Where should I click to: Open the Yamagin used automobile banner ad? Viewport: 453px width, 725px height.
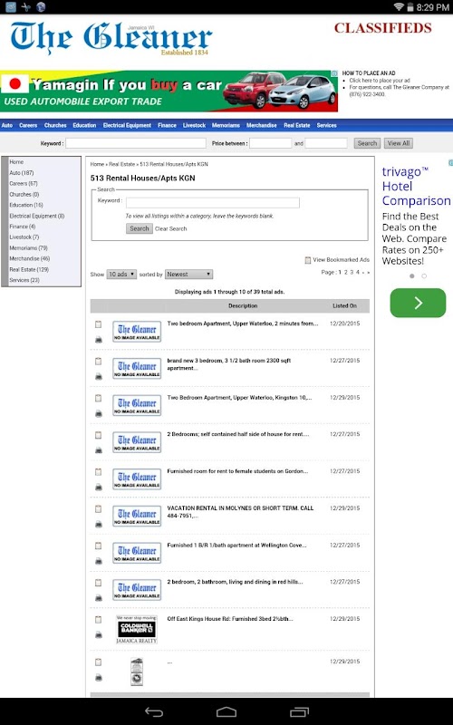coord(169,92)
